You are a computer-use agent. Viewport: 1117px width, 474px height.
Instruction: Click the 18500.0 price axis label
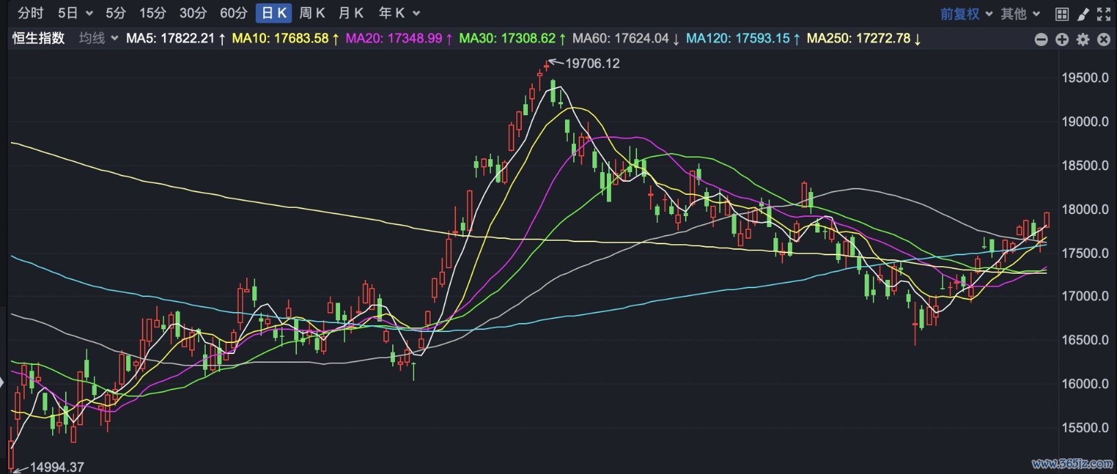coord(1085,166)
